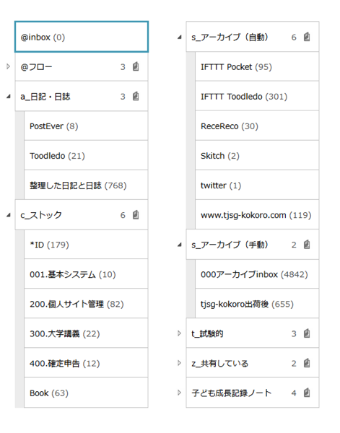This screenshot has height=433, width=340.
Task: Open the twitter (1) notebook
Action: click(257, 185)
